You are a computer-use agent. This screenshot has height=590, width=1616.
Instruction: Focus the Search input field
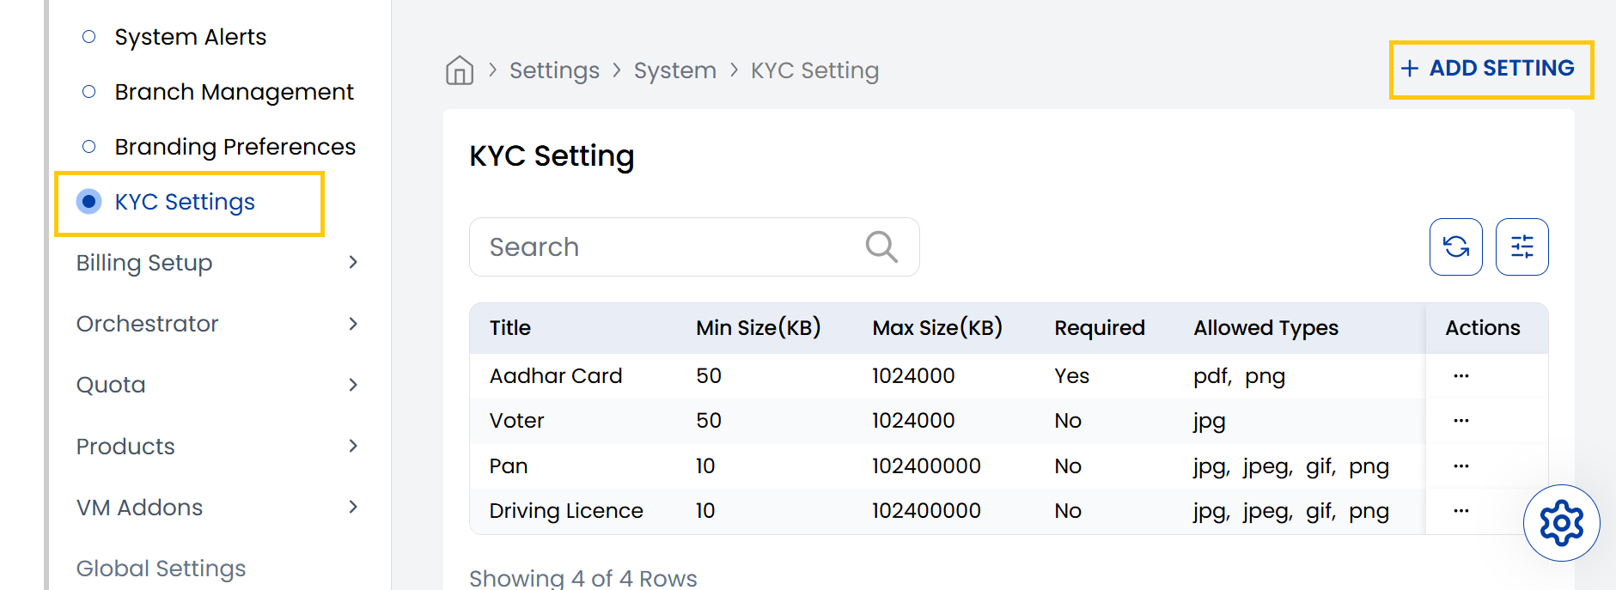pyautogui.click(x=694, y=247)
